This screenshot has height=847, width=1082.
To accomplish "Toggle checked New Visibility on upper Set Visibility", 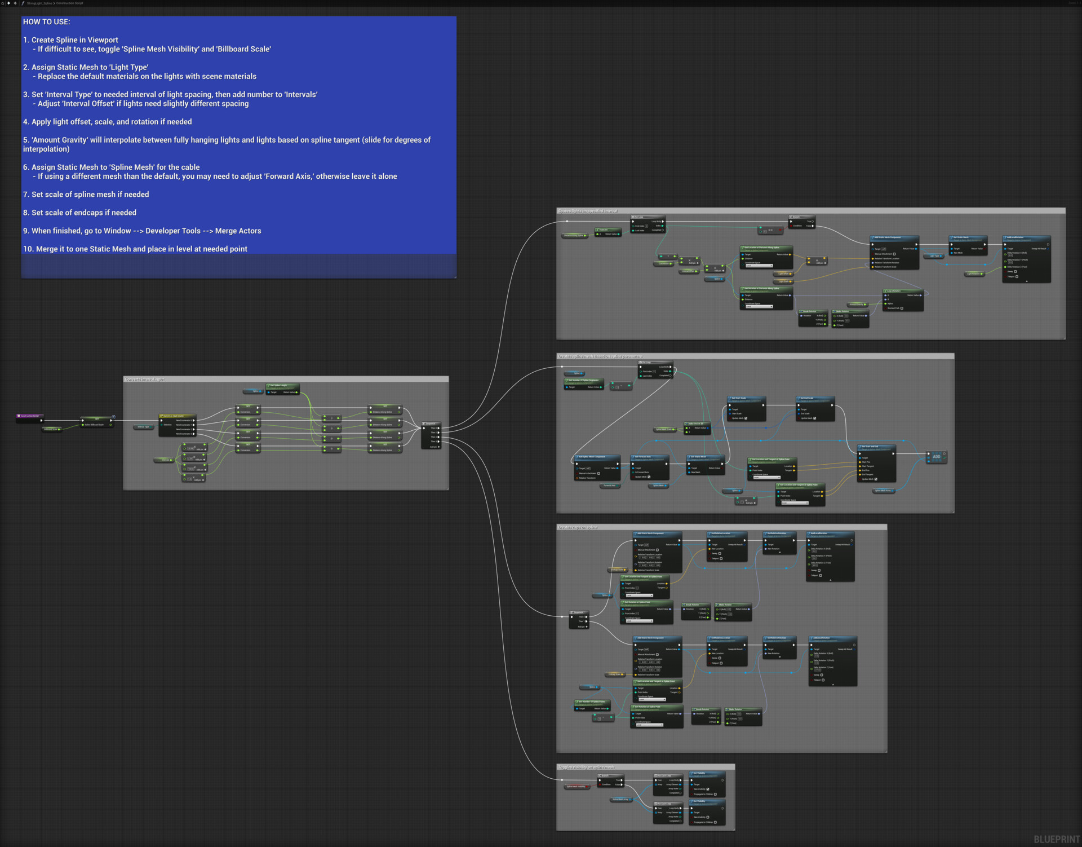I will click(708, 789).
